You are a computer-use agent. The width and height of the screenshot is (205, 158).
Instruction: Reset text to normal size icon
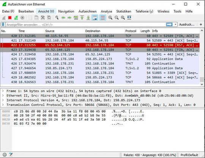123,18
